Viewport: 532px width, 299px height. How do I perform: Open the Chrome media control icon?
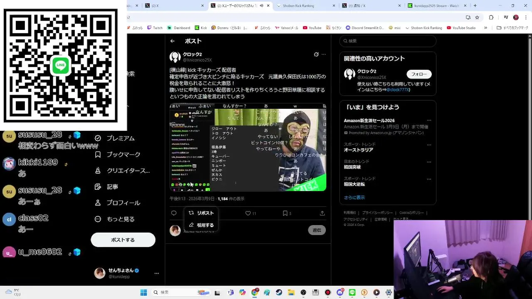point(506,17)
